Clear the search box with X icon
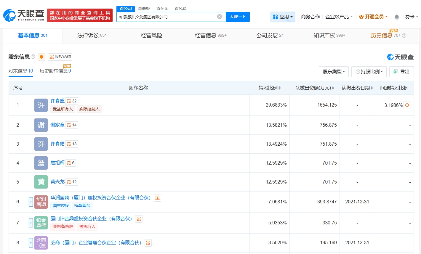This screenshot has width=421, height=254. point(219,17)
